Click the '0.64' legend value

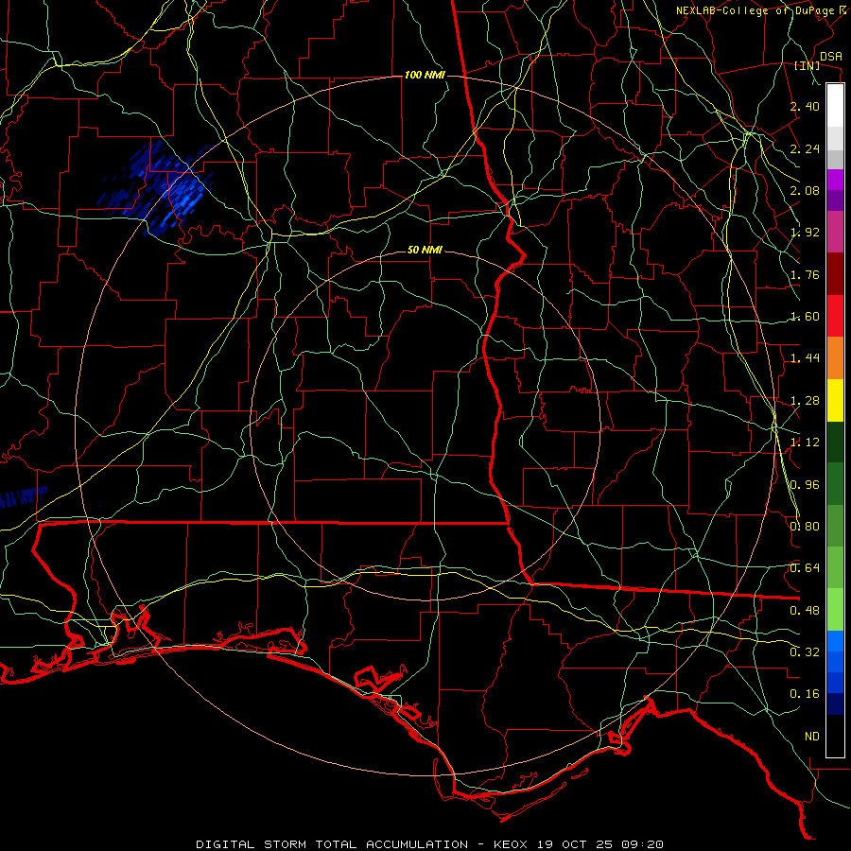(x=805, y=568)
